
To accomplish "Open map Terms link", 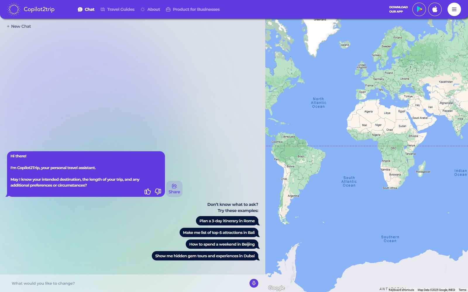I will [462, 290].
